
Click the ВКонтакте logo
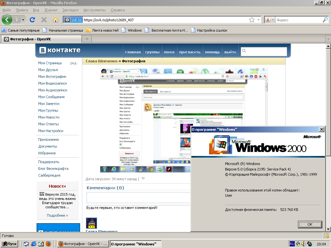[60, 50]
